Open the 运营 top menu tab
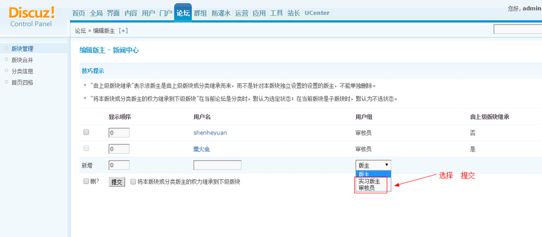The width and height of the screenshot is (542, 237). [x=242, y=13]
